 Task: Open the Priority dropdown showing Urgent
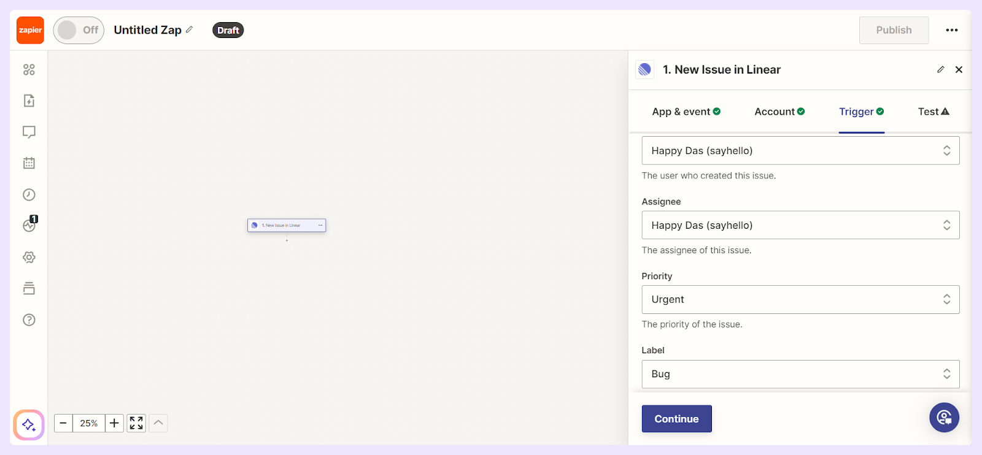[800, 299]
